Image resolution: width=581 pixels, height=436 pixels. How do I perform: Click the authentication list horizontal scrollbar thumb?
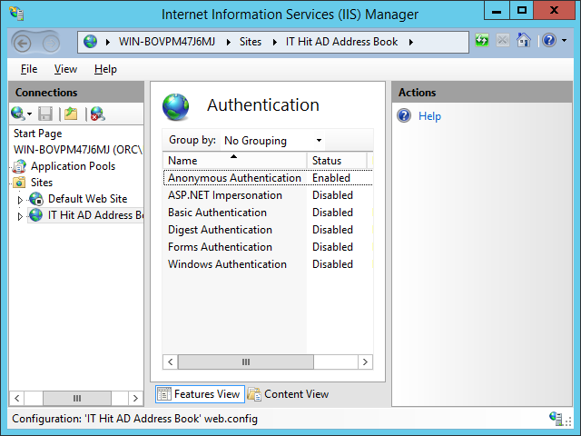click(x=246, y=362)
